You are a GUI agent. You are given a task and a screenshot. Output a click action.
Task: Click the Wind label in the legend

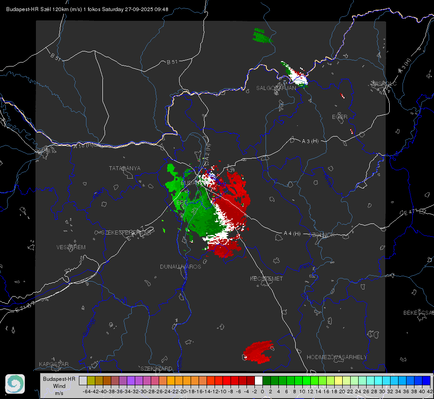click(x=59, y=386)
